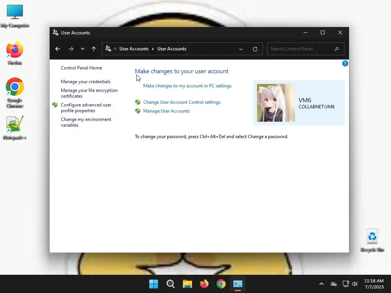Select the Firefox desktop shortcut
The height and width of the screenshot is (293, 391).
coord(15,53)
